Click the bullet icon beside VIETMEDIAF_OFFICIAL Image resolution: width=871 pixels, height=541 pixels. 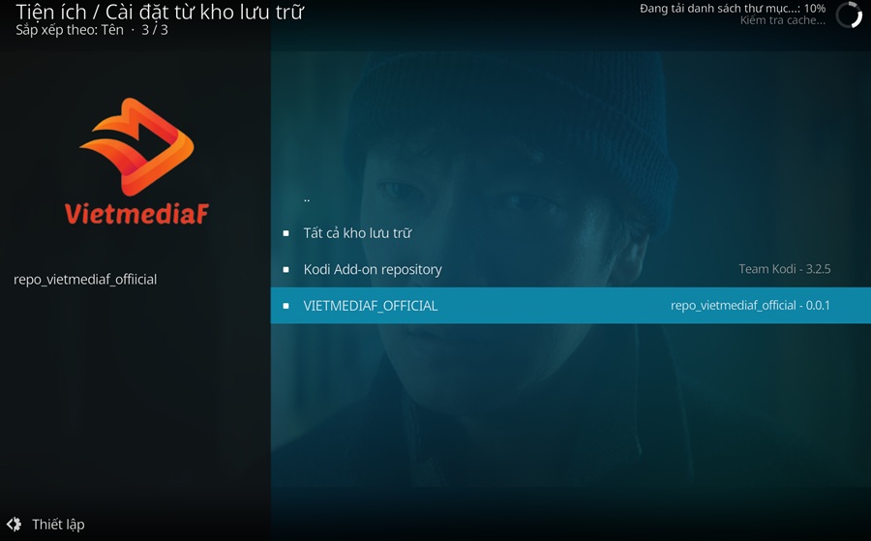pos(286,306)
